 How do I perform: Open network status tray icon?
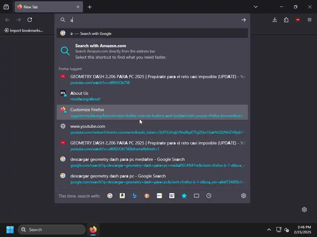[279, 230]
